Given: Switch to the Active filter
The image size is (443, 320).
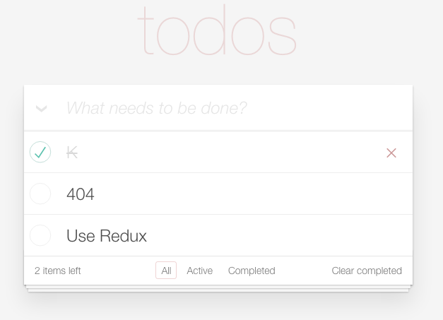Looking at the screenshot, I should coord(199,271).
